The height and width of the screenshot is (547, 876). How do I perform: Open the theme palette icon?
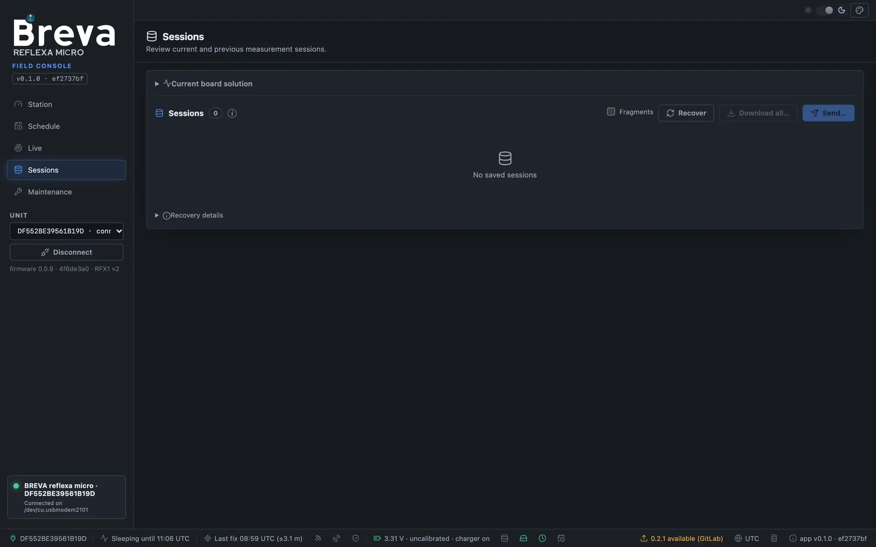tap(859, 10)
